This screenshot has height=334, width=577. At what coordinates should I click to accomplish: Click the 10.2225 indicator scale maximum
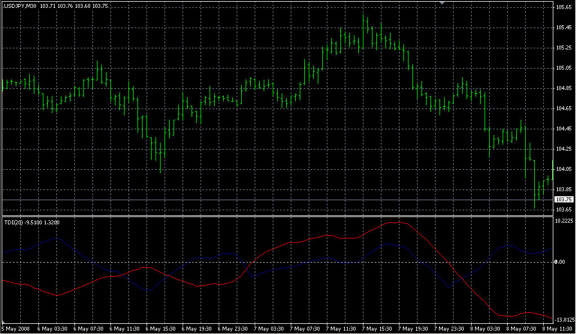(565, 222)
